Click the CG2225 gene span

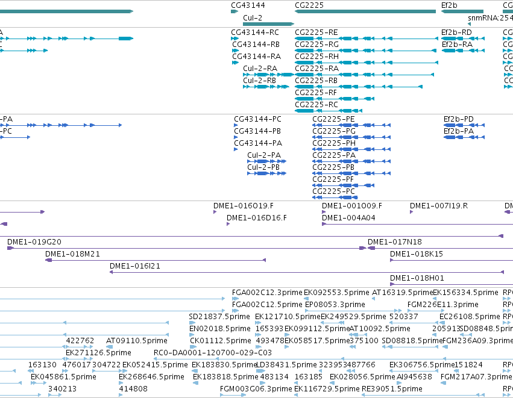tap(365, 11)
